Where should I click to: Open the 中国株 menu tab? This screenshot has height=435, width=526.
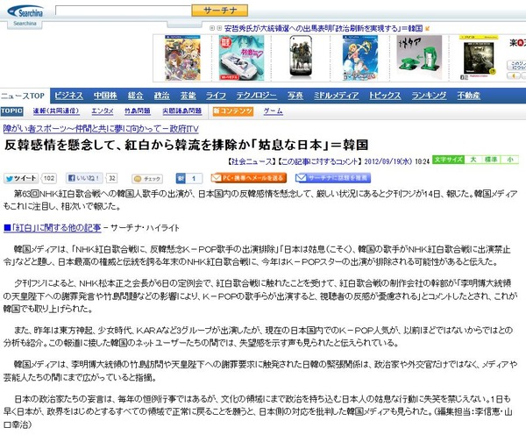tap(105, 96)
